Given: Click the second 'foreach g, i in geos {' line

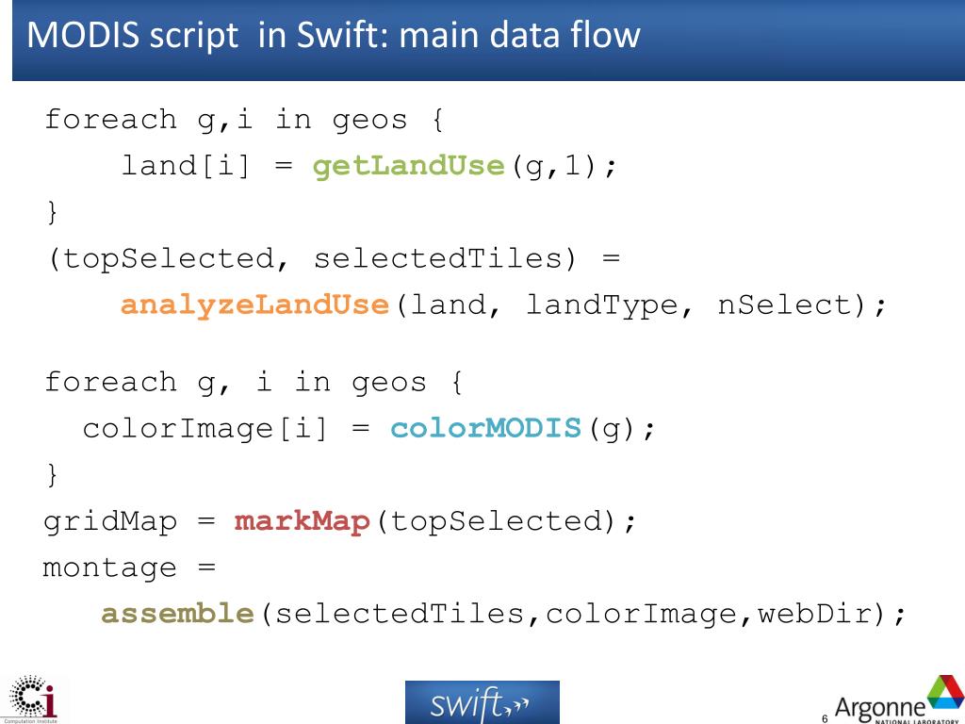Looking at the screenshot, I should click(x=254, y=383).
